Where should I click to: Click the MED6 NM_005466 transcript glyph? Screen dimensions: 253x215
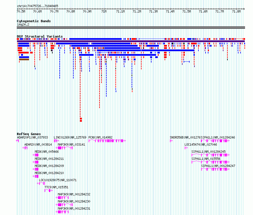click(x=36, y=155)
